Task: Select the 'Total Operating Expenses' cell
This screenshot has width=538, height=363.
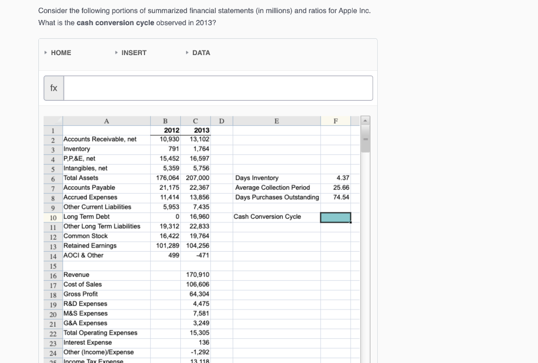Action: [106, 333]
